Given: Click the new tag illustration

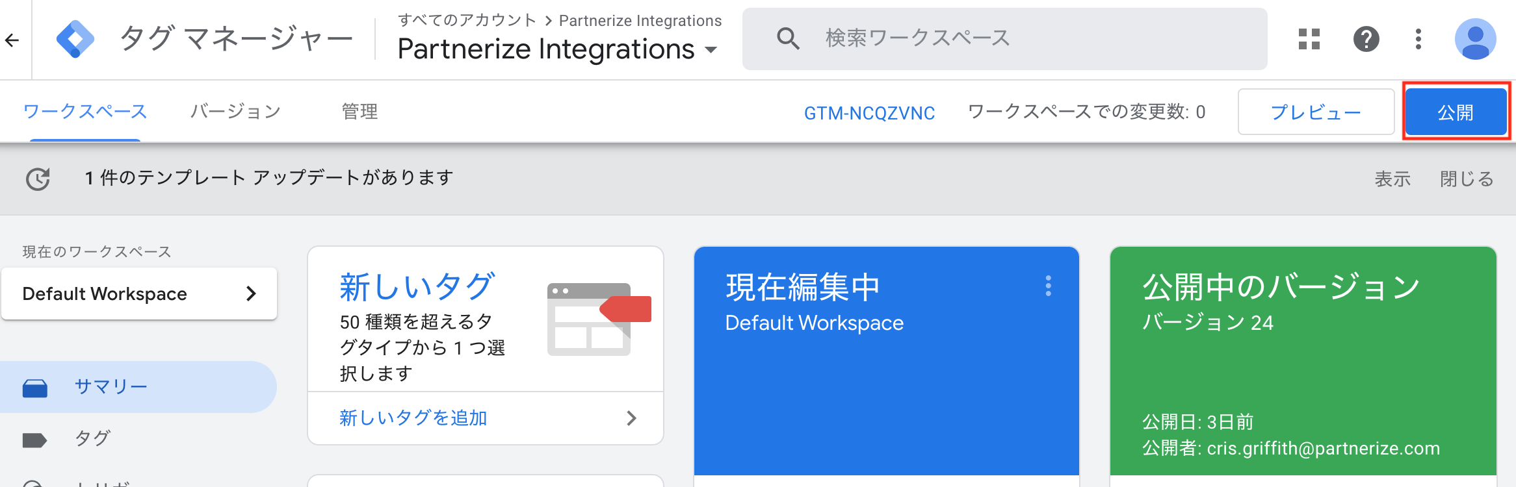Looking at the screenshot, I should point(599,319).
